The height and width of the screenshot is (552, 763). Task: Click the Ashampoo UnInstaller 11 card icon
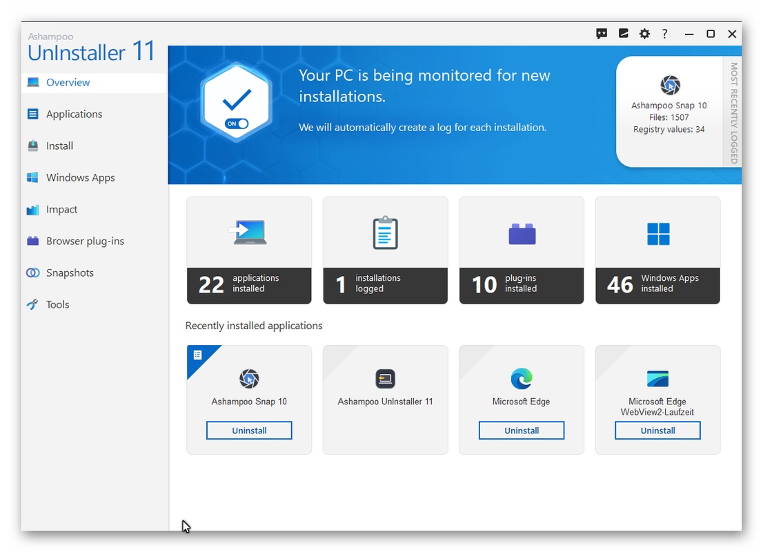click(x=386, y=379)
